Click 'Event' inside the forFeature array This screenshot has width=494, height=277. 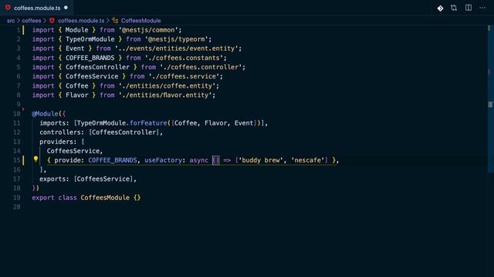(244, 123)
